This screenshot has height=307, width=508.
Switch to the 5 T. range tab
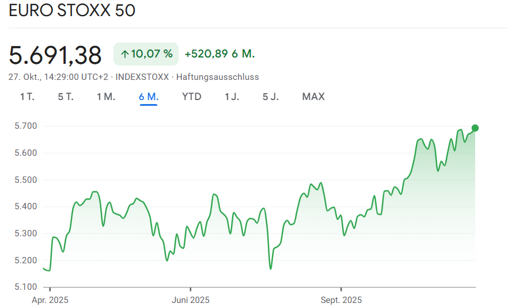point(66,97)
